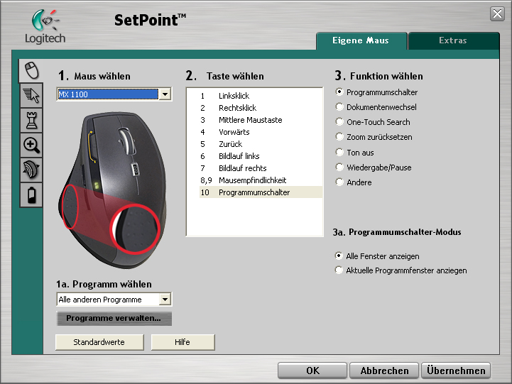Open the chess rook game settings icon
The width and height of the screenshot is (512, 384).
[x=31, y=120]
